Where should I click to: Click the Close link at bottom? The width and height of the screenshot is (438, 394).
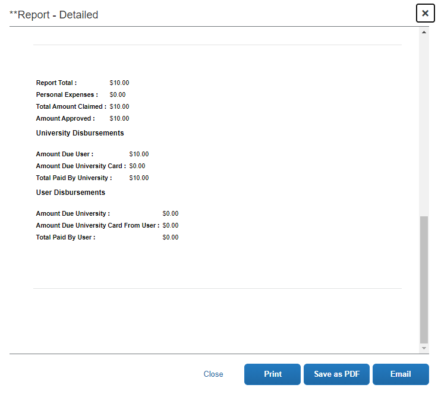(x=213, y=374)
